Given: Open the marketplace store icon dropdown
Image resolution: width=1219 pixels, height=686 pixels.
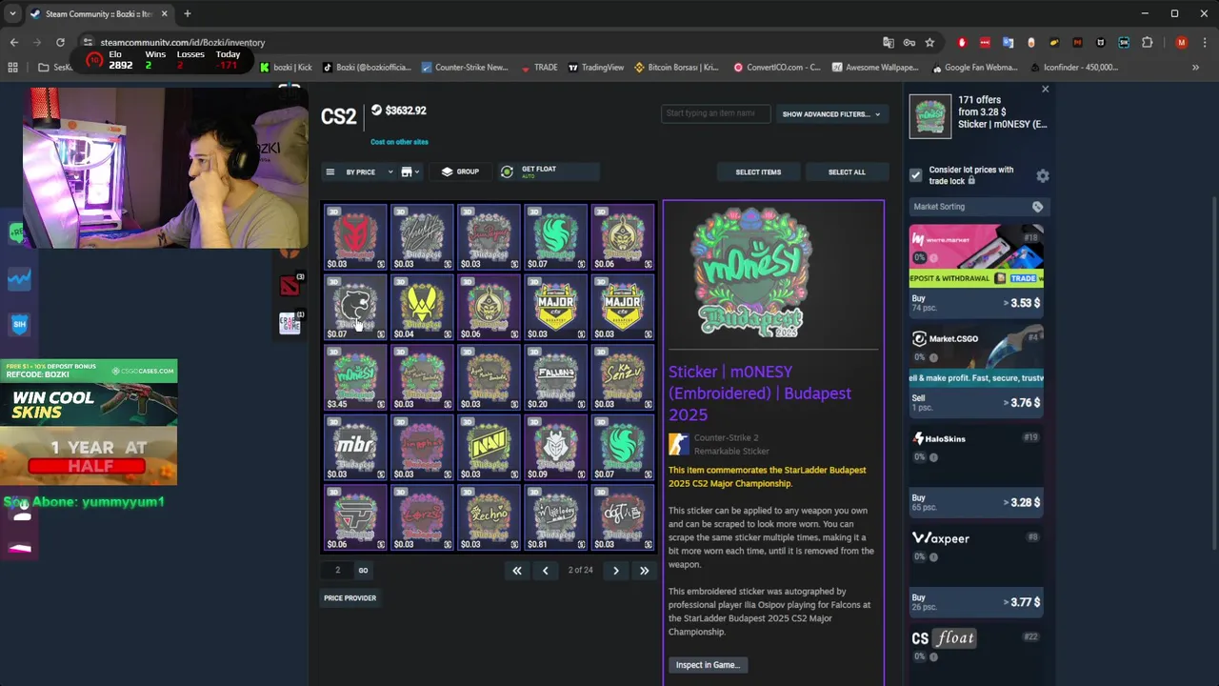Looking at the screenshot, I should click(x=410, y=172).
